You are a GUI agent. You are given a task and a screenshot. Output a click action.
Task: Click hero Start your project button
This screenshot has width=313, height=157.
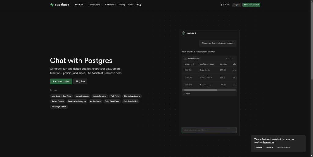[x=61, y=81]
